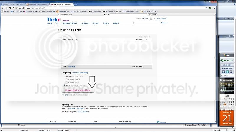The width and height of the screenshot is (236, 132).
Task: Bookmark page with the star icon
Action: click(206, 8)
